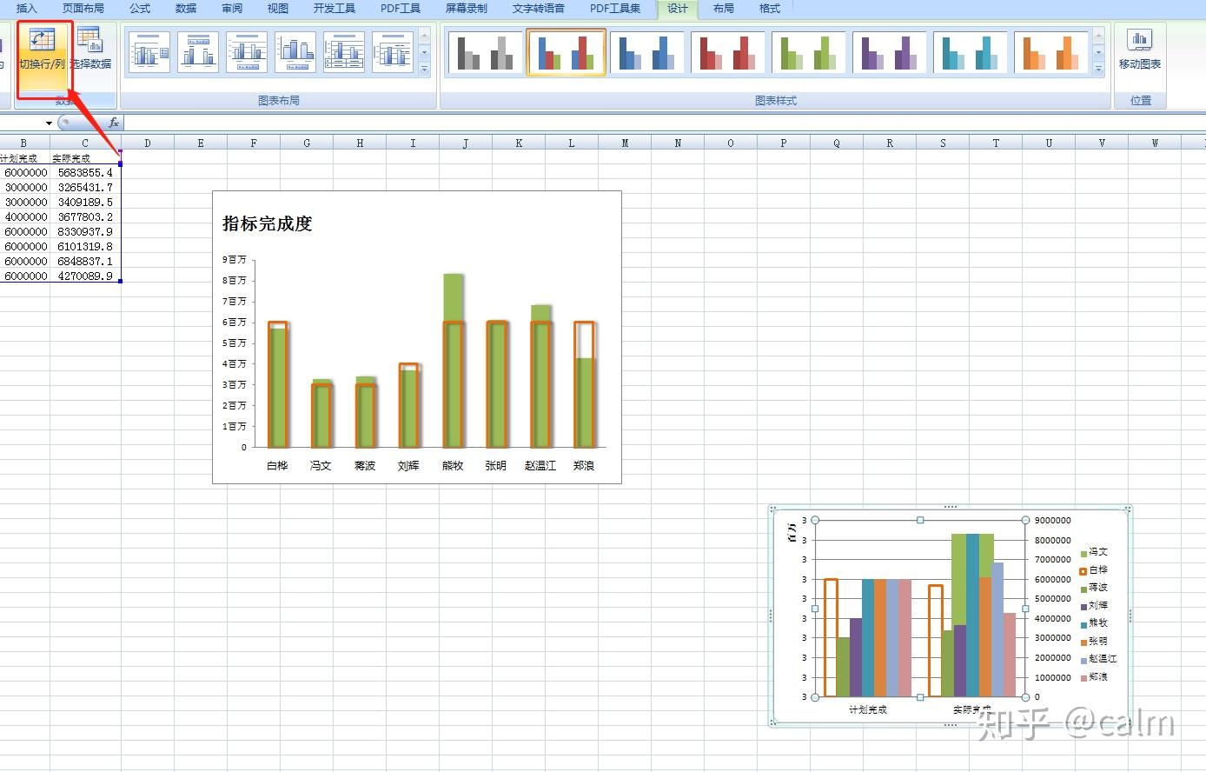Select cell with value 5683855.4

tap(85, 173)
